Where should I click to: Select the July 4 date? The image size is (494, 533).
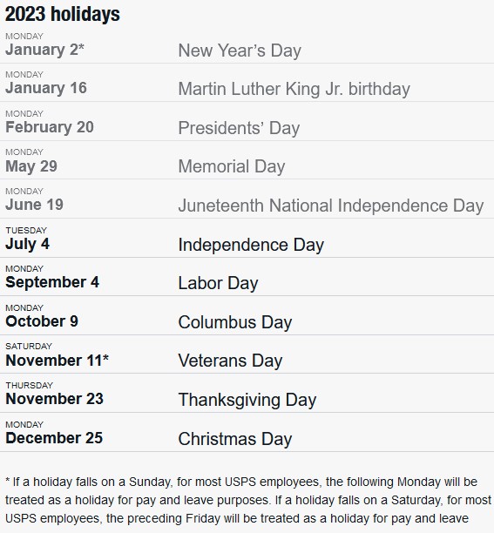pos(27,244)
